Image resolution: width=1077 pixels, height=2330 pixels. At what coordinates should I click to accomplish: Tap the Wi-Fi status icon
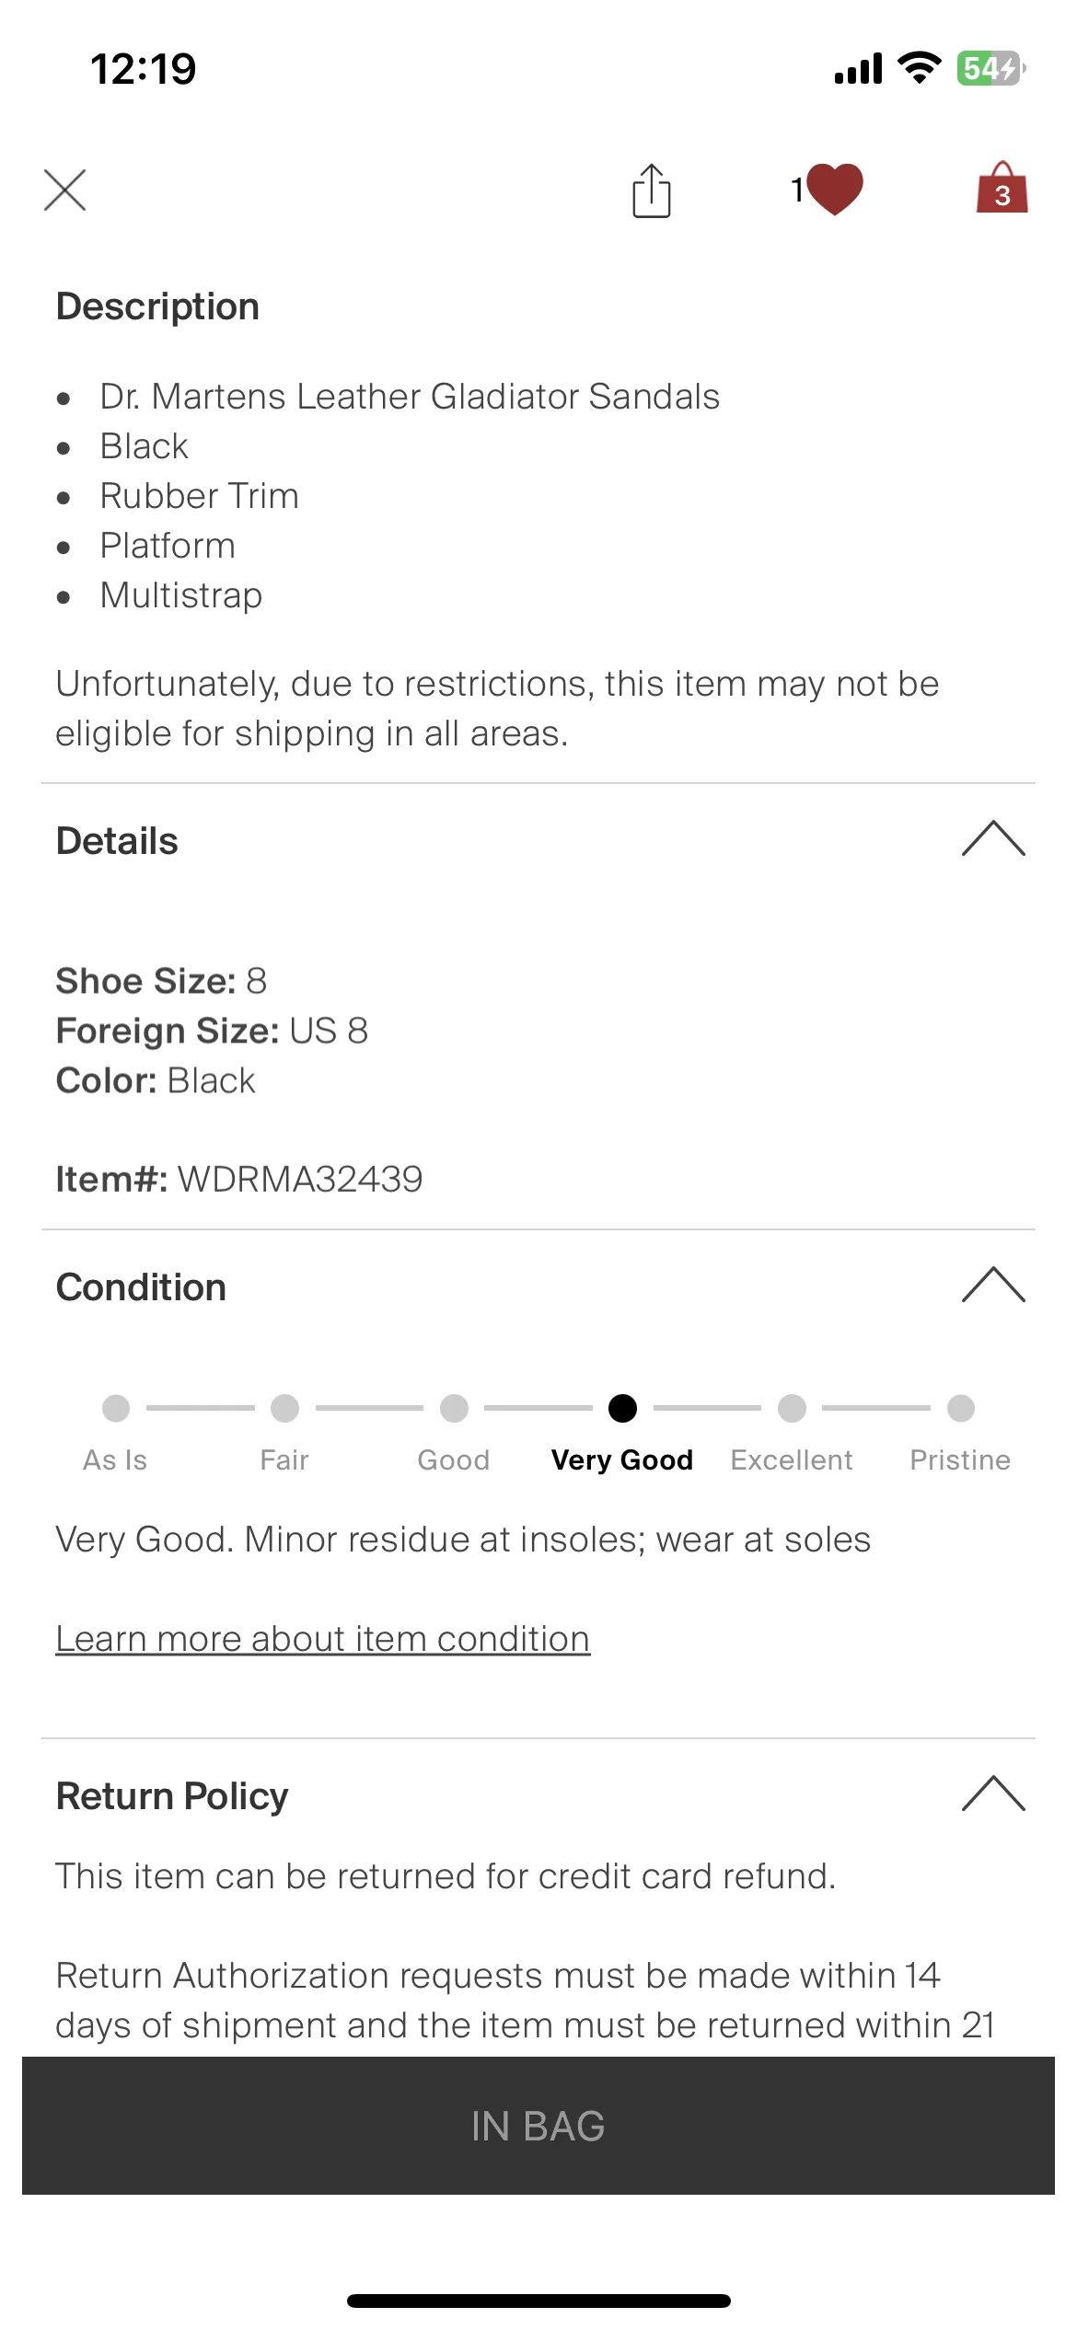point(919,68)
